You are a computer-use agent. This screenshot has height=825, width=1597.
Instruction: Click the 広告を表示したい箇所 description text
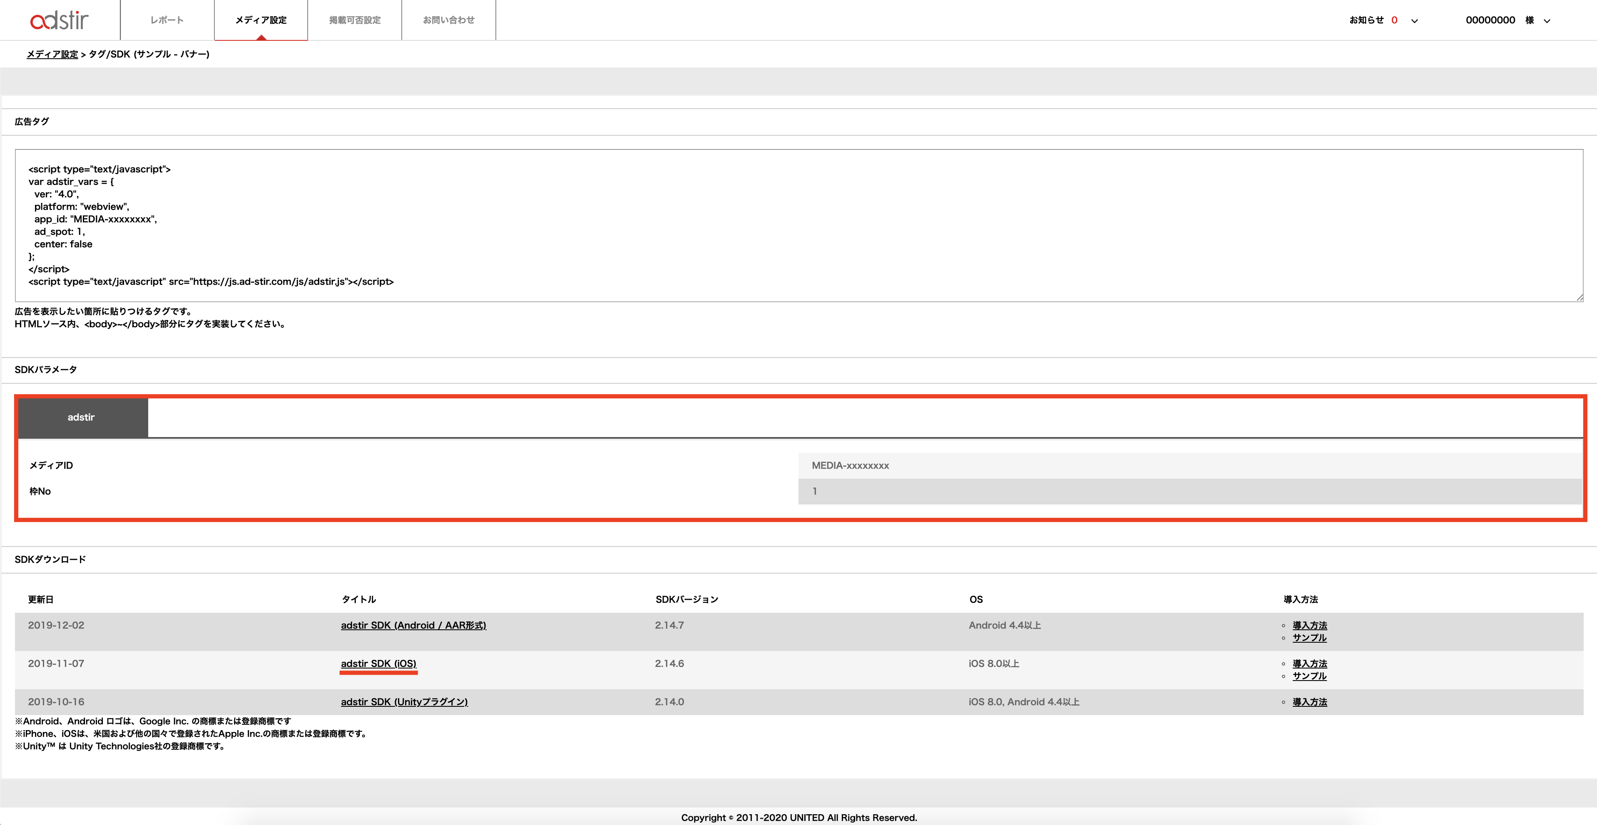(104, 312)
